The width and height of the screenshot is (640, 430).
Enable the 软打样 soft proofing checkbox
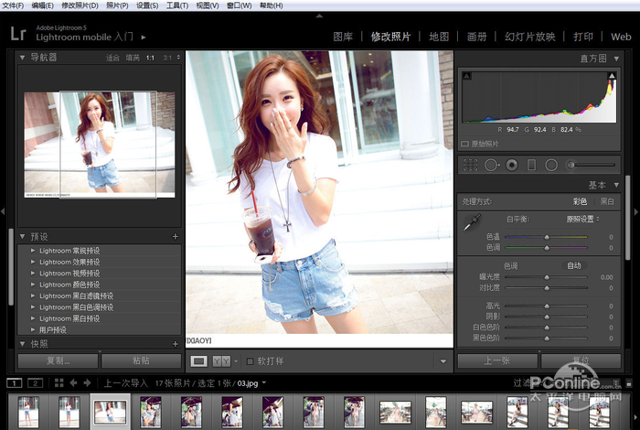coord(251,360)
